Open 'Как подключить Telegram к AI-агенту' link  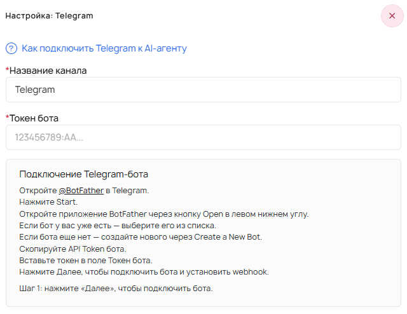[x=104, y=48]
